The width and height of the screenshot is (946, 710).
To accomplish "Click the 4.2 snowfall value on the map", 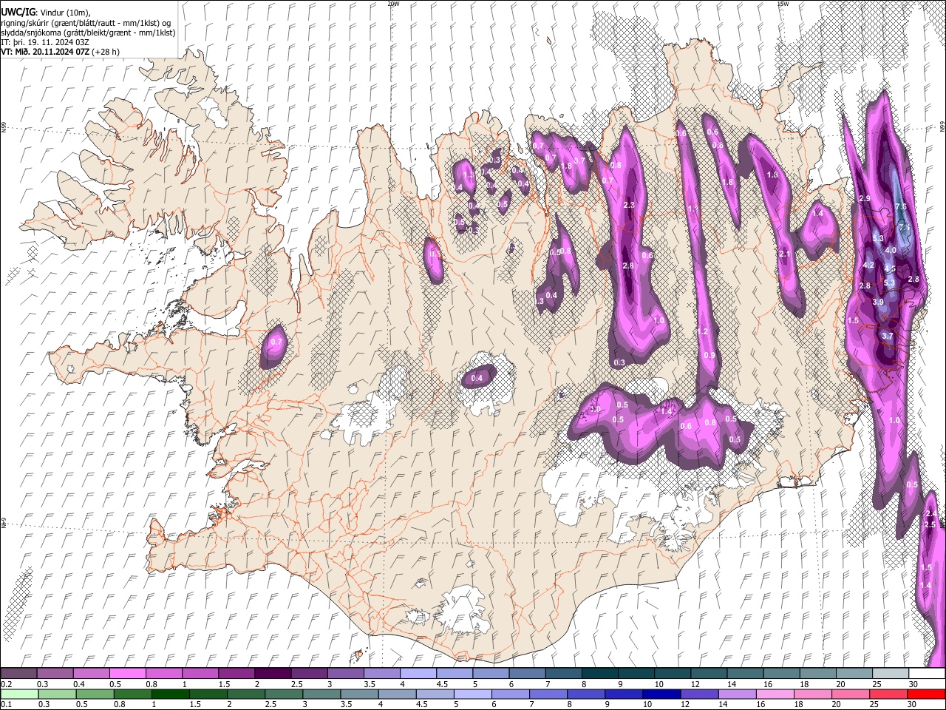I will 869,265.
